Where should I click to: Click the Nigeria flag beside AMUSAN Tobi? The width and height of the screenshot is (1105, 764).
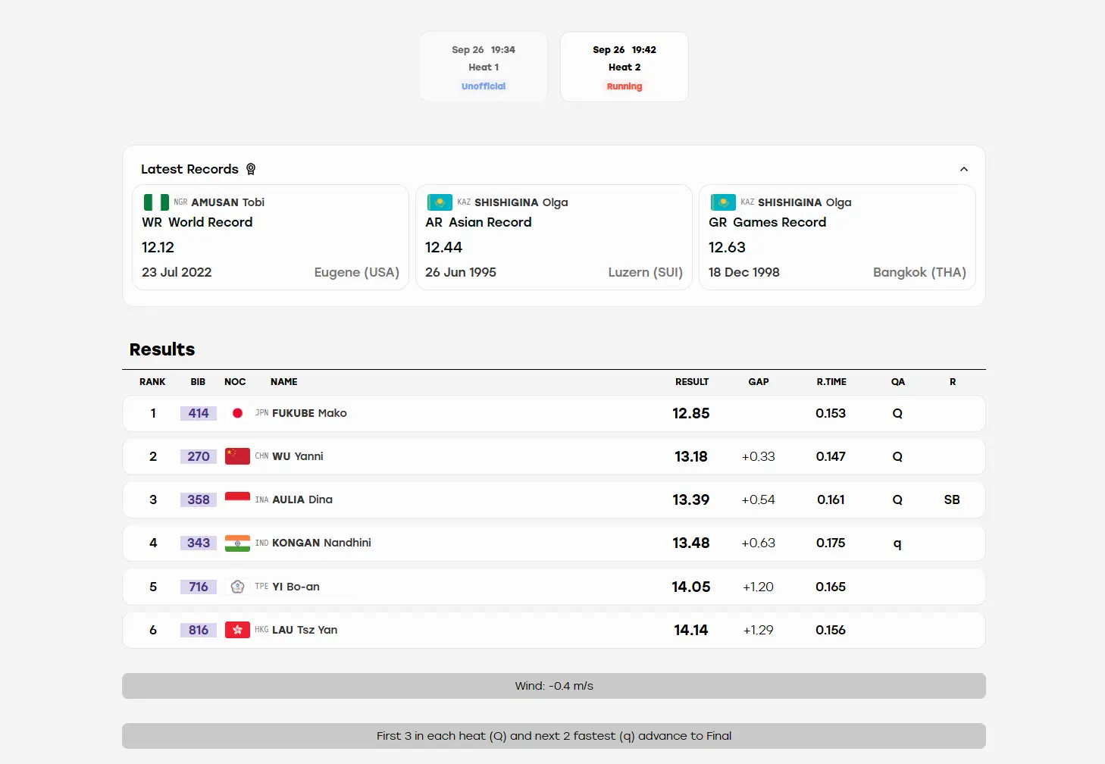tap(156, 202)
